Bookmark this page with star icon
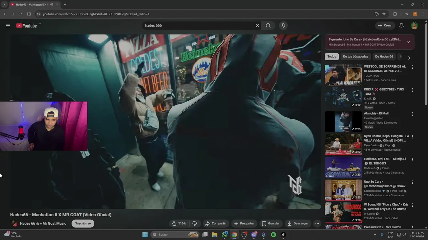 coord(384,14)
